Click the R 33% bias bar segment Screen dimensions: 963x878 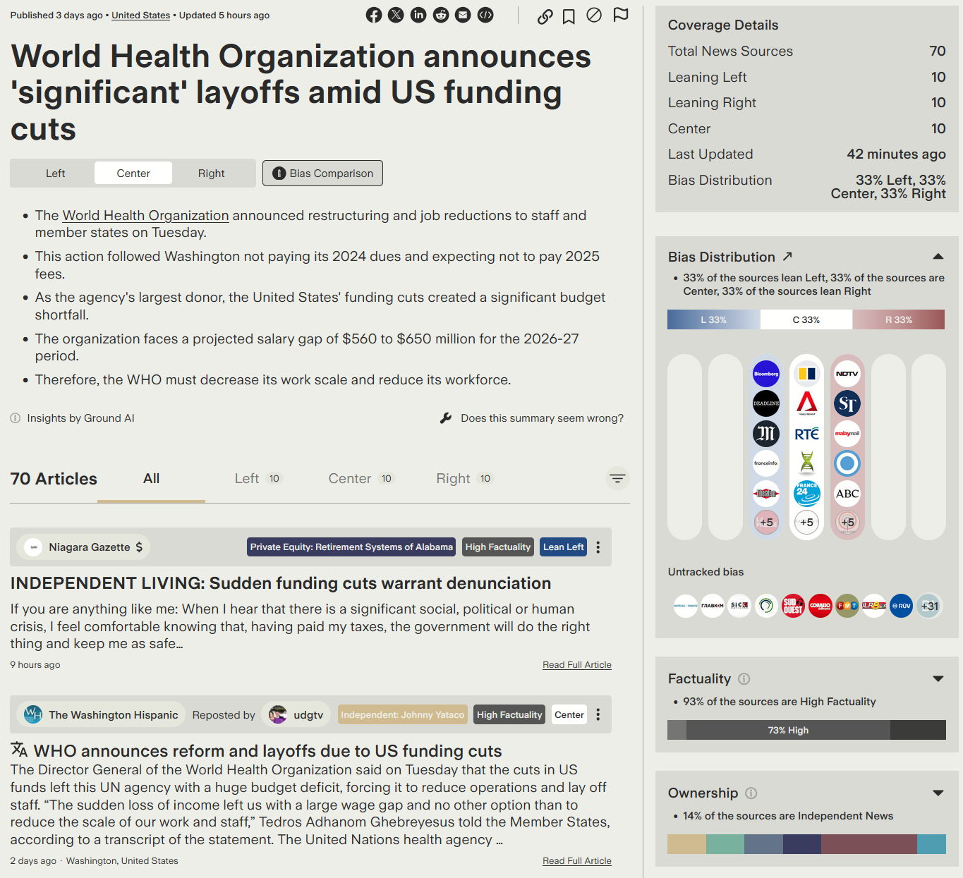(x=899, y=319)
